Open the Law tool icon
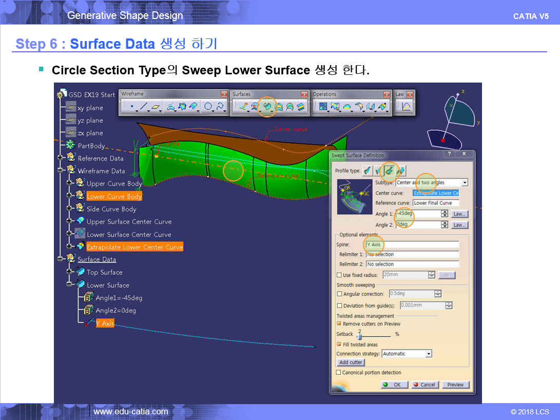The height and width of the screenshot is (420, 560). 405,107
